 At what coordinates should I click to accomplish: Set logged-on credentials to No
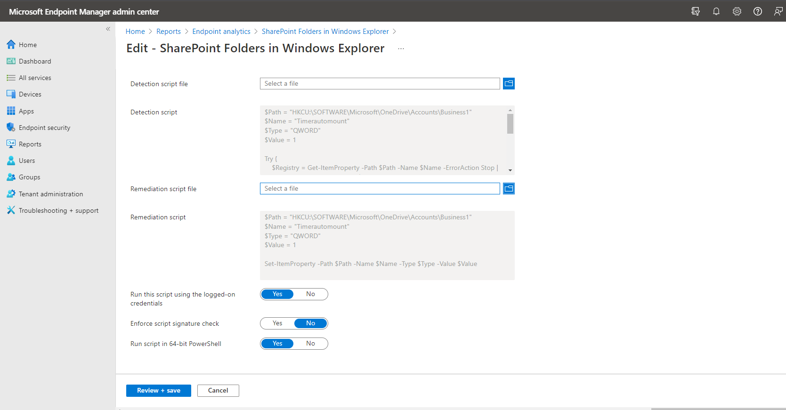click(x=310, y=294)
